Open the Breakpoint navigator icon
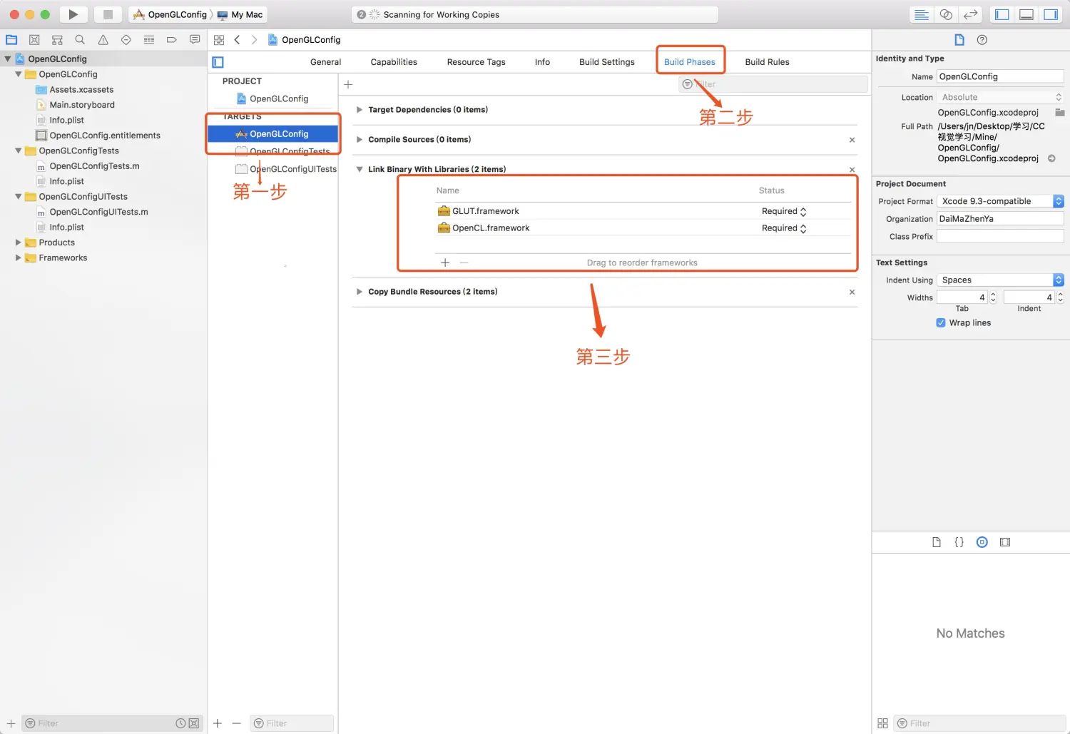The width and height of the screenshot is (1070, 734). coord(171,40)
